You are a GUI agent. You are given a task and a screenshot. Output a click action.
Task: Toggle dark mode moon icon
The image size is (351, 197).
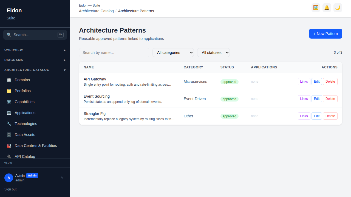tap(338, 8)
